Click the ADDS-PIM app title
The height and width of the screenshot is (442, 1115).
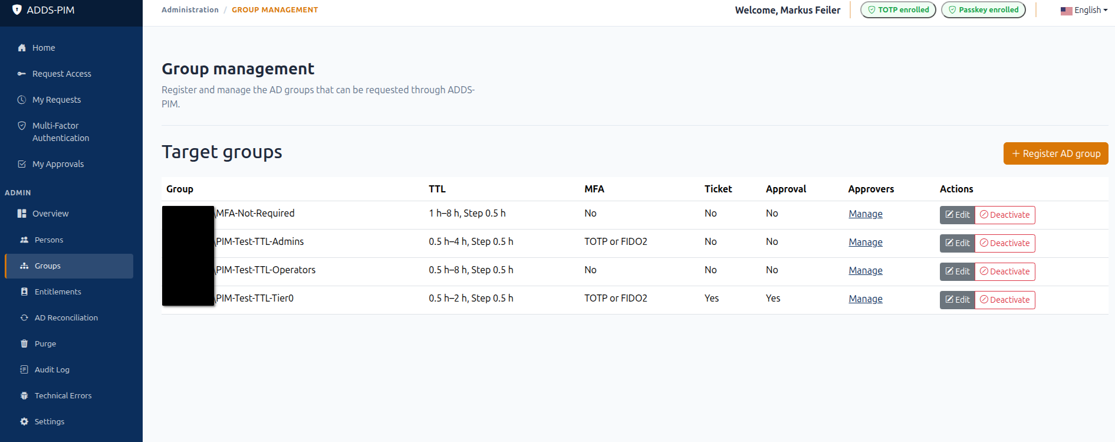51,10
